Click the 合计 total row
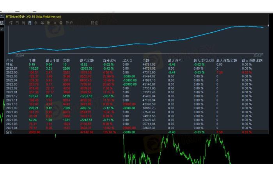The width and height of the screenshot is (273, 175). click(x=9, y=132)
